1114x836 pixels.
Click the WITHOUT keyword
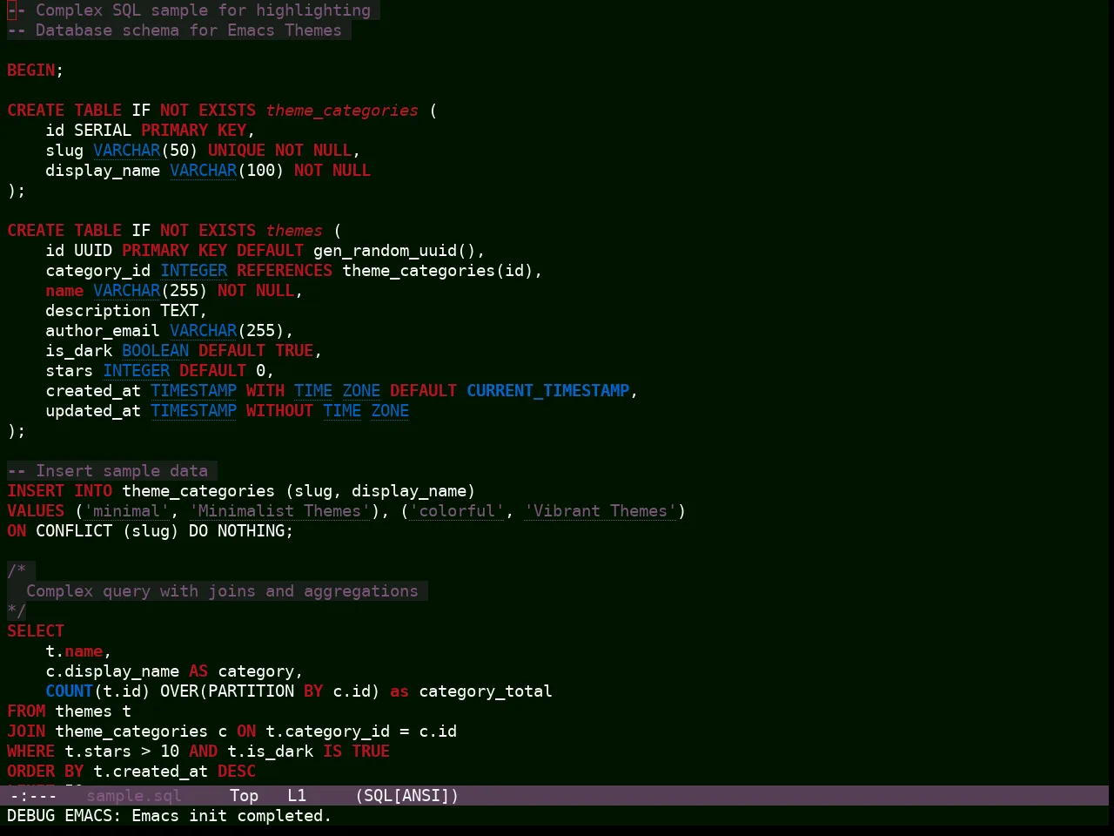(x=279, y=411)
